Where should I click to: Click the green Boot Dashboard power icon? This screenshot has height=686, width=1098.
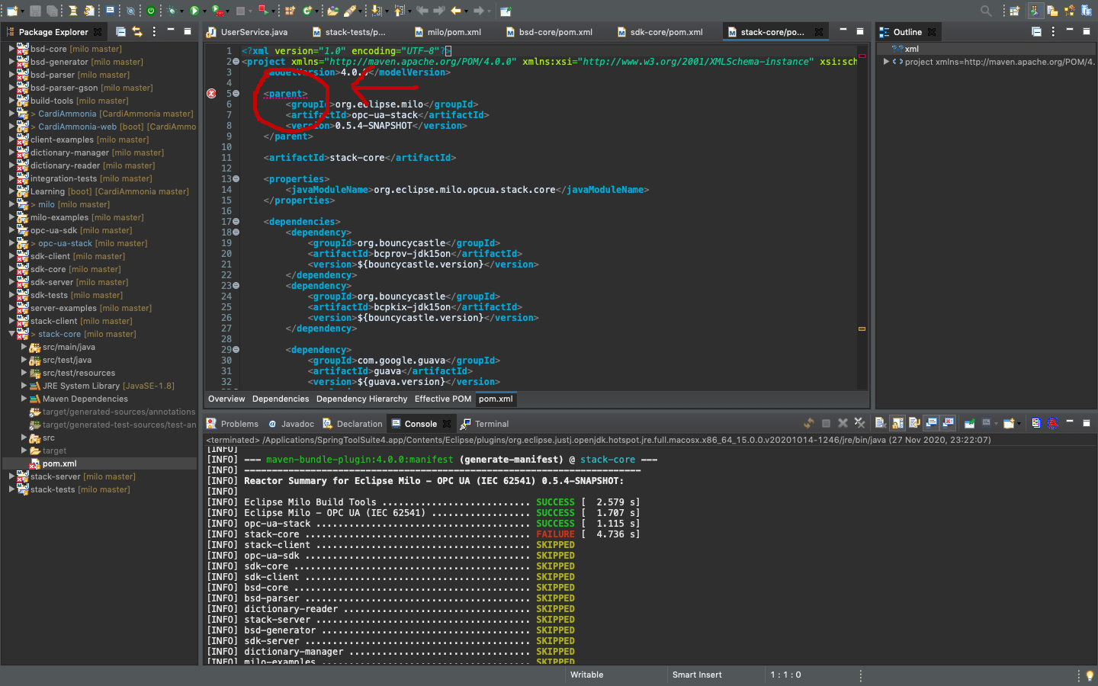coord(151,11)
